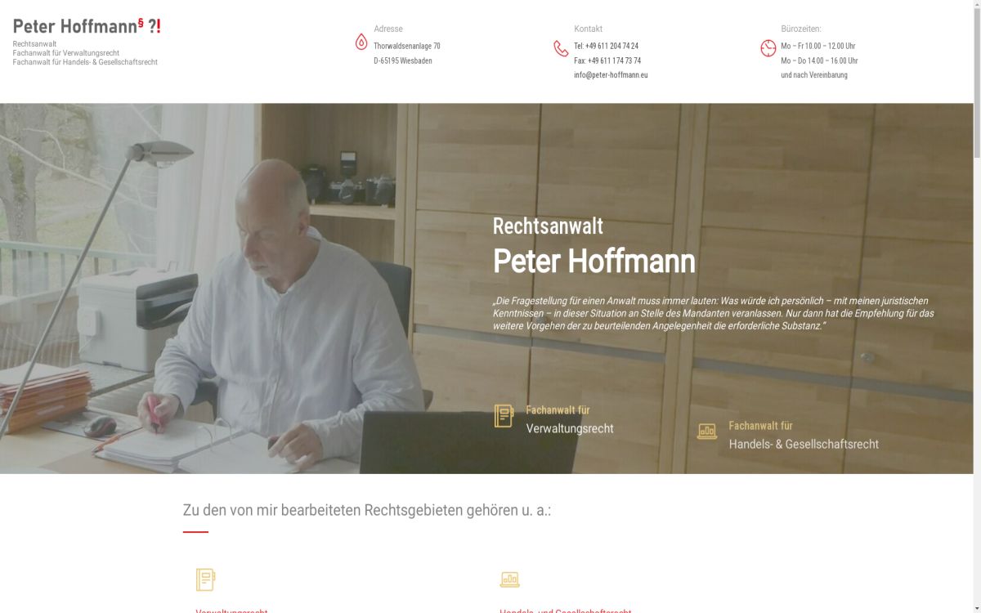Click the Handels- & Gesellschaftsrecht laptop icon in hero
This screenshot has height=613, width=981.
[707, 431]
